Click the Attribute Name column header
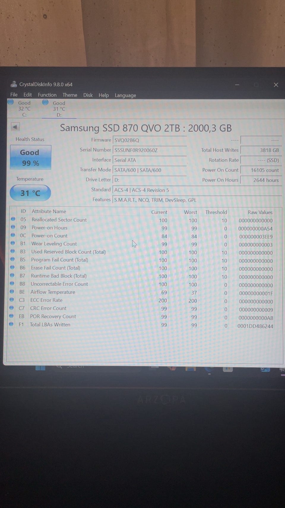 pos(49,211)
